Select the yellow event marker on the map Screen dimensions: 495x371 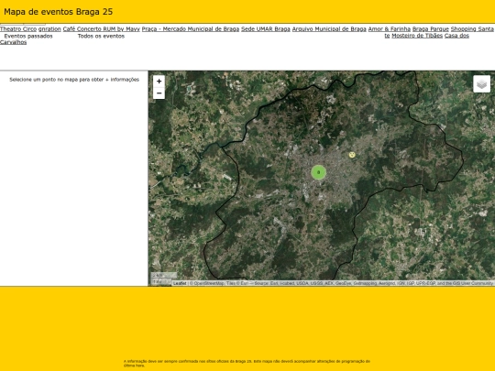pos(352,155)
